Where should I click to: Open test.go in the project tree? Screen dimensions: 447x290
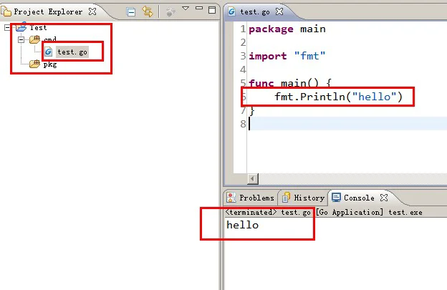72,52
